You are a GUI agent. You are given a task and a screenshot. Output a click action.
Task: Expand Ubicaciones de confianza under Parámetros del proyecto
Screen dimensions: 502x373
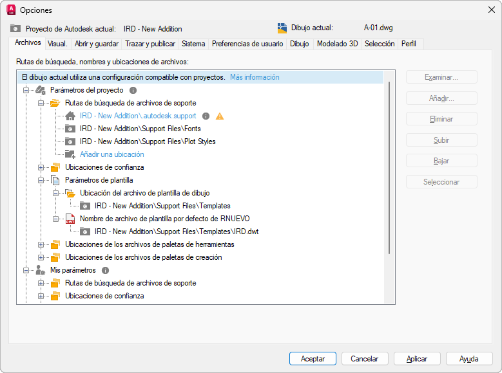coord(41,167)
